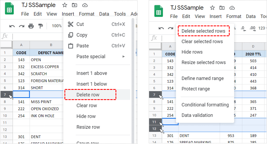267x144 pixels.
Task: Expand the Paste special submenu
Action: (x=124, y=57)
